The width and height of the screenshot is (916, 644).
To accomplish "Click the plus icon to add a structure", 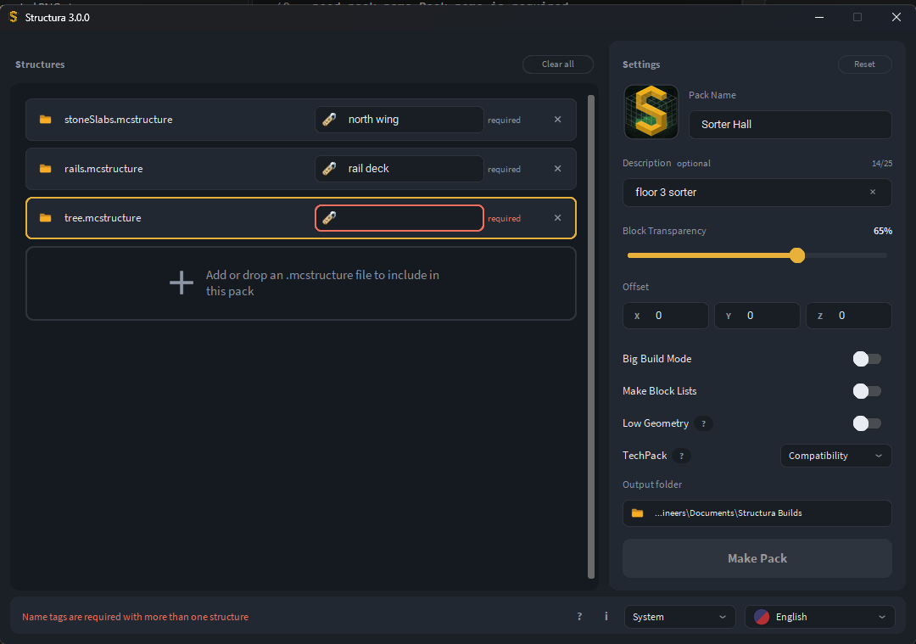I will tap(182, 283).
